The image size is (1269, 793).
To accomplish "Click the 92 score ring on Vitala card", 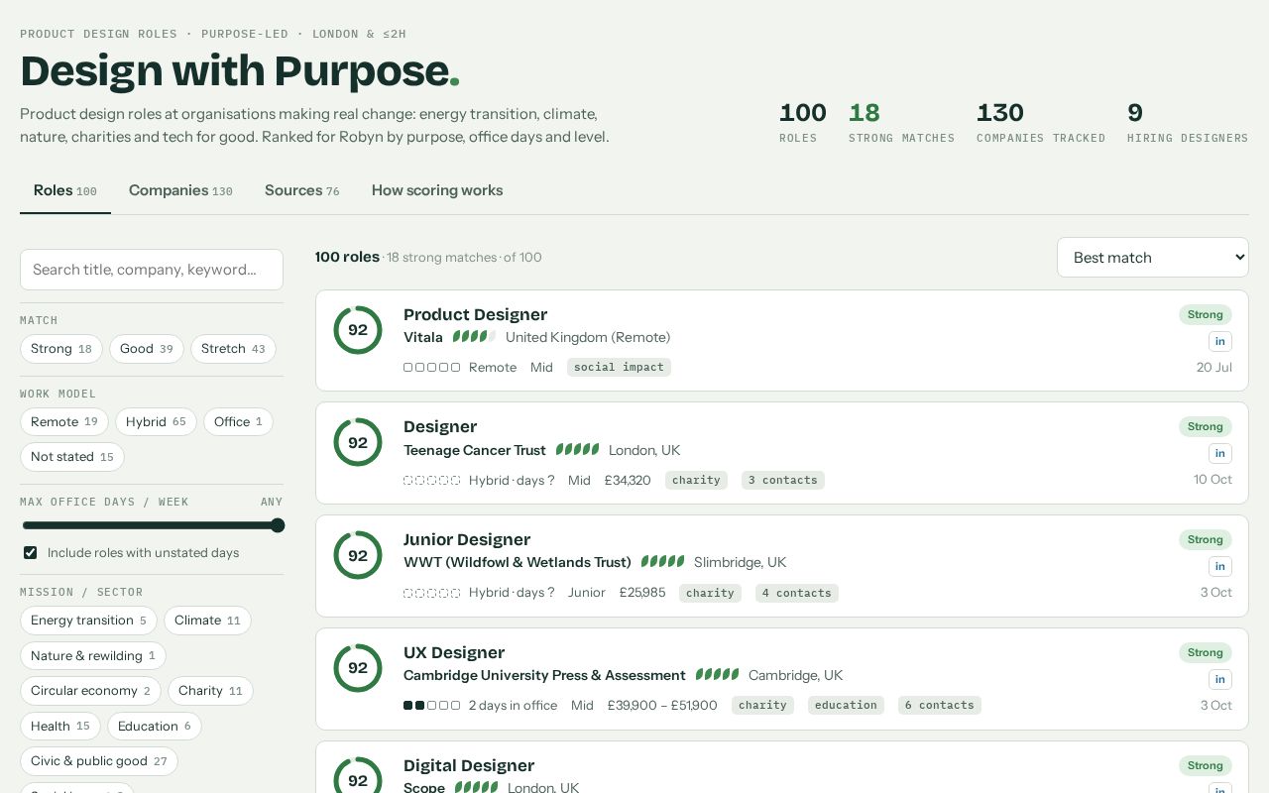I will [358, 330].
